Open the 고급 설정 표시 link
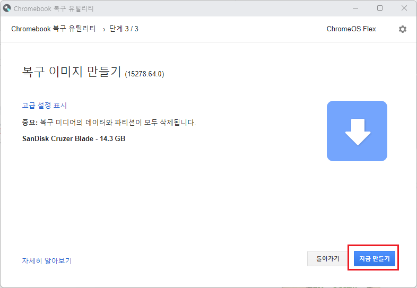The image size is (417, 288). (44, 106)
